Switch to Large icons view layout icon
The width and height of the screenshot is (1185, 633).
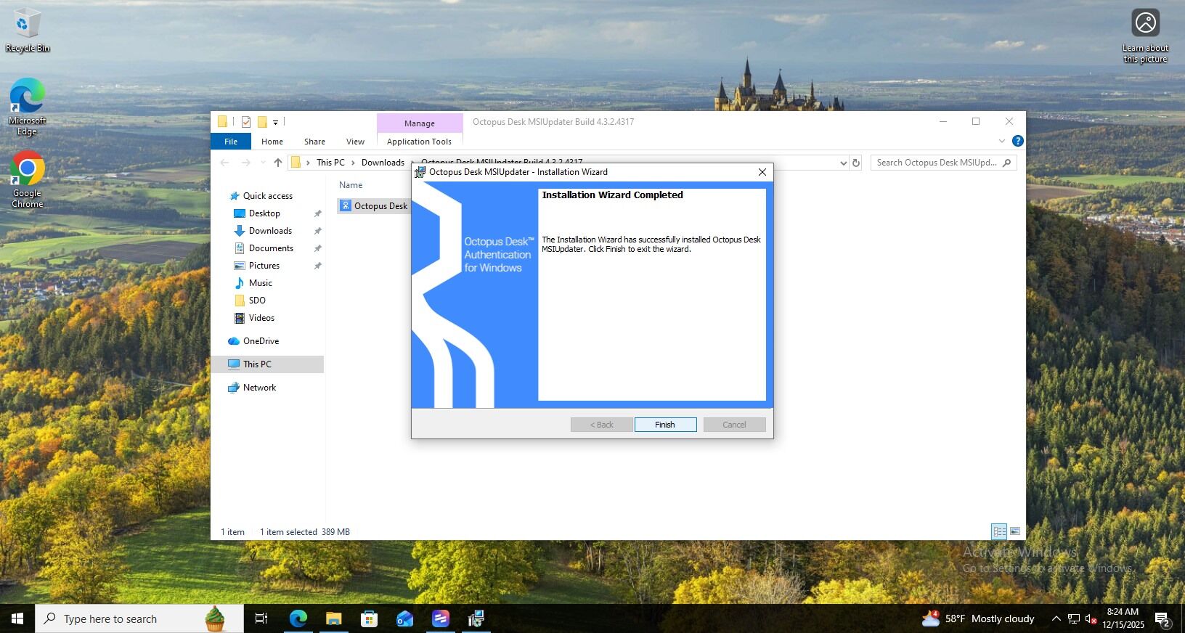(1015, 531)
